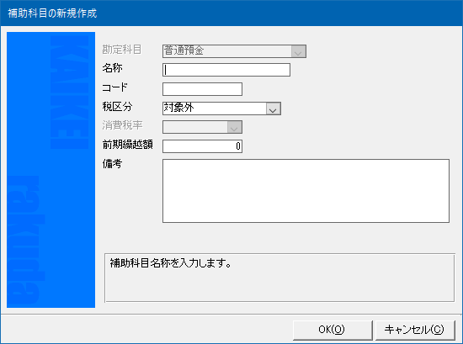
Task: Click the 名称 label
Action: [112, 68]
